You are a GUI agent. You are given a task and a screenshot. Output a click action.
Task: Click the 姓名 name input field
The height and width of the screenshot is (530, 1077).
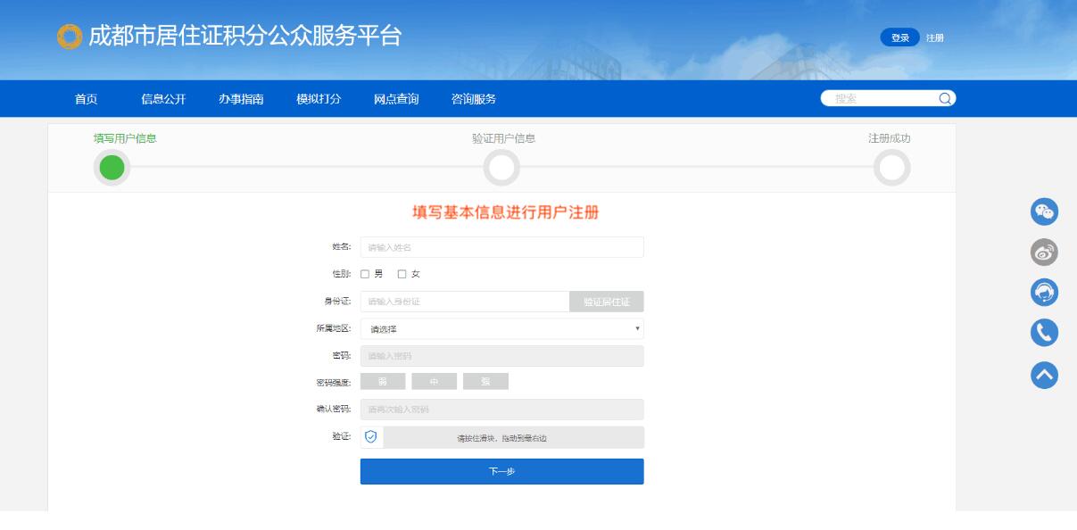point(501,247)
